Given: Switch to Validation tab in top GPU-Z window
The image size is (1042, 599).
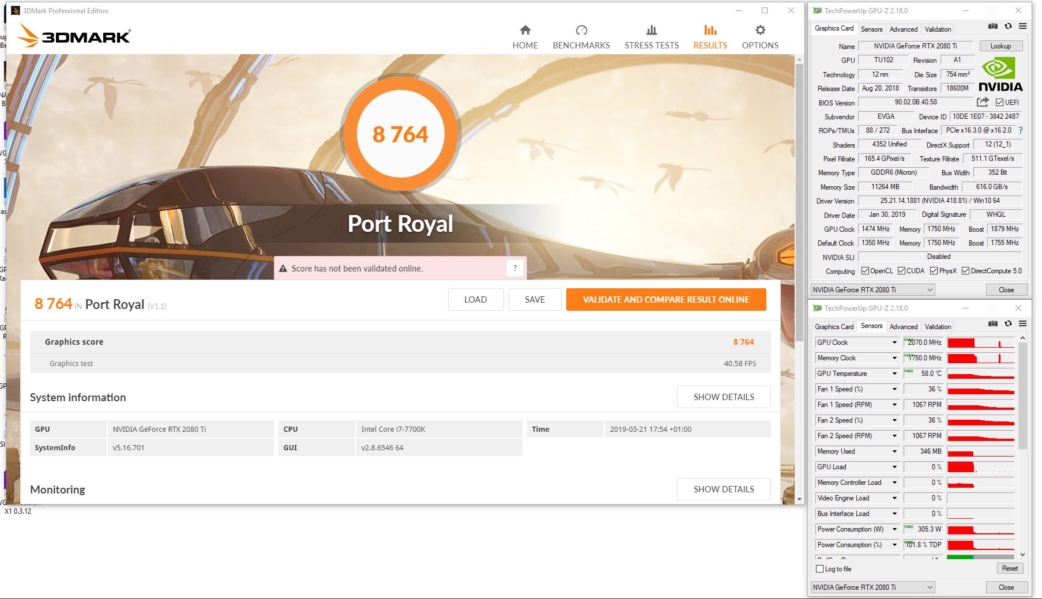Looking at the screenshot, I should 938,29.
